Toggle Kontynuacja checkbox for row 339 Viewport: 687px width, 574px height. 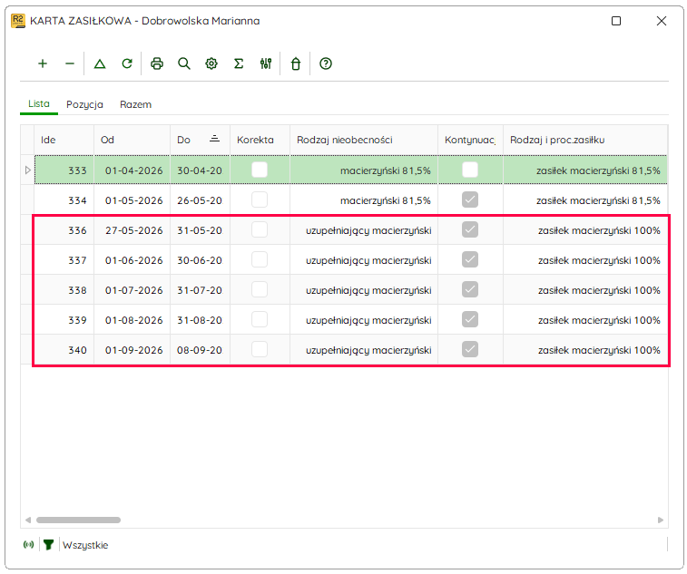point(470,319)
